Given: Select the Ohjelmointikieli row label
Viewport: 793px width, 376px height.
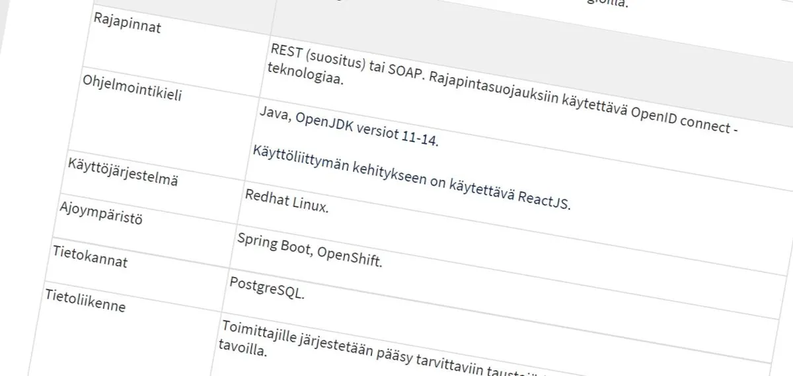Looking at the screenshot, I should (132, 88).
